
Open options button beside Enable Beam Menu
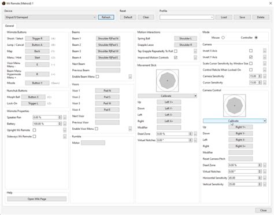[130, 76]
